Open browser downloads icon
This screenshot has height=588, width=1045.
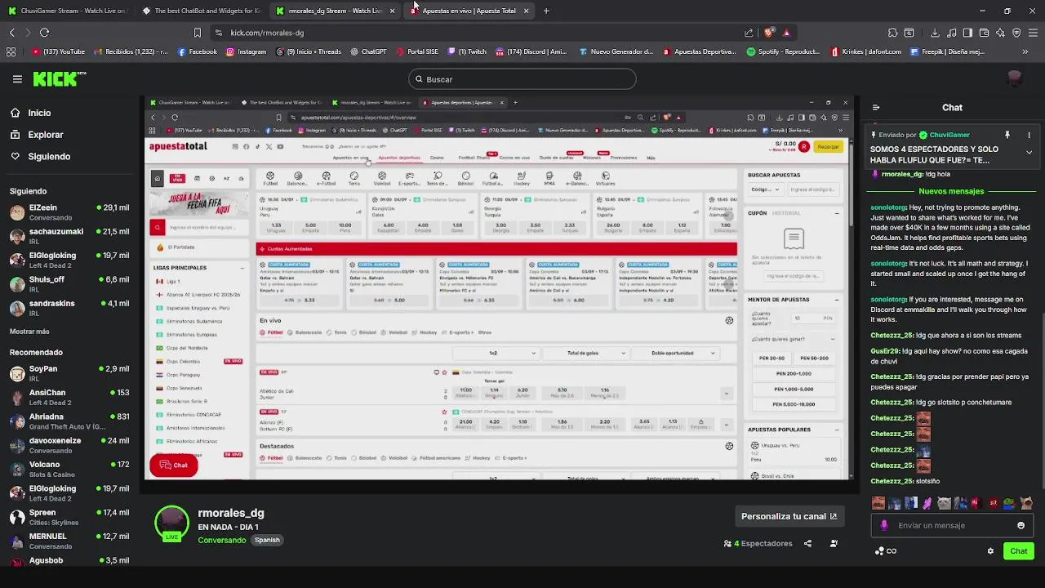[x=935, y=33]
